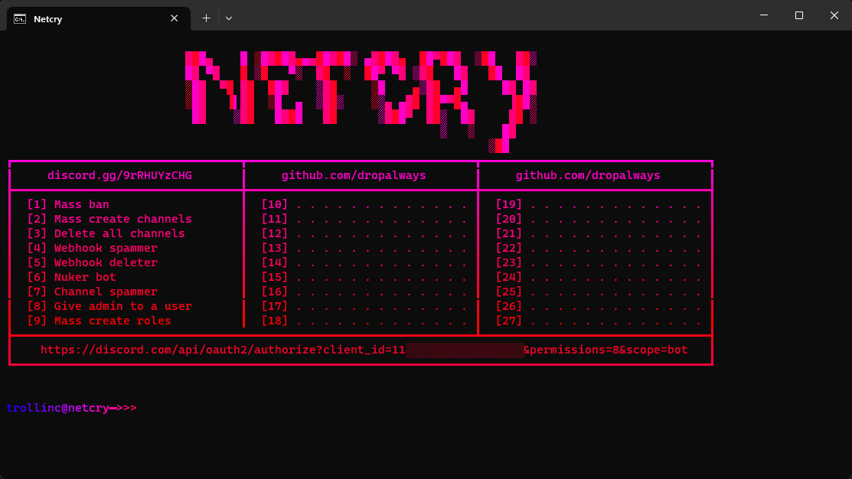
Task: Close the Netcry terminal tab
Action: (174, 18)
